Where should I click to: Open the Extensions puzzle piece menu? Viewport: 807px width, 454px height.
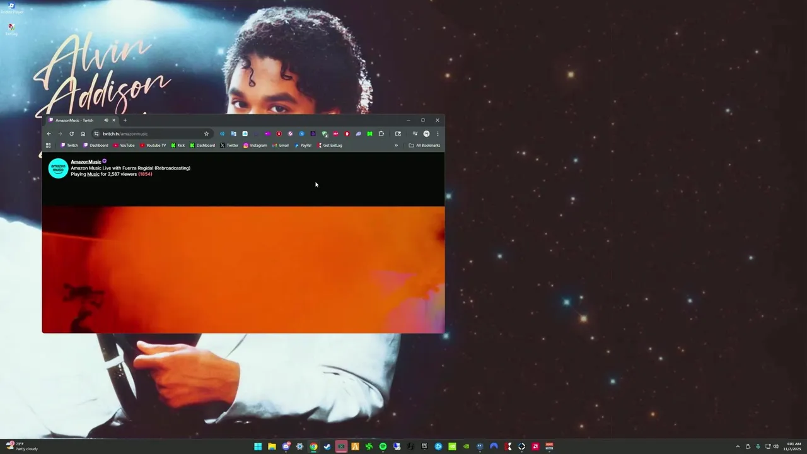coord(381,134)
